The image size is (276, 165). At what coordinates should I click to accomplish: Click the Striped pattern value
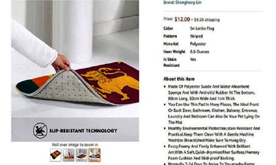click(196, 36)
